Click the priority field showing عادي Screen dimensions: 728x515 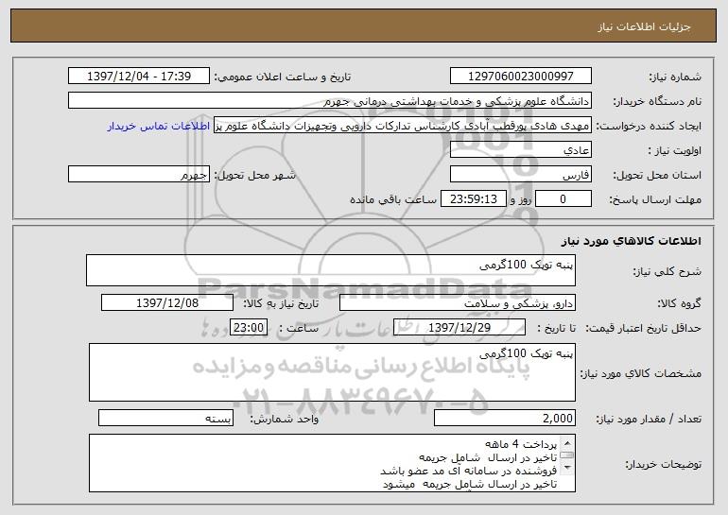520,149
